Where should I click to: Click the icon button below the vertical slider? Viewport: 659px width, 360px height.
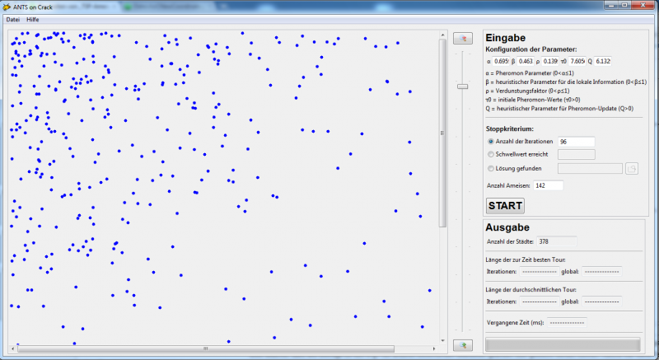(x=463, y=345)
